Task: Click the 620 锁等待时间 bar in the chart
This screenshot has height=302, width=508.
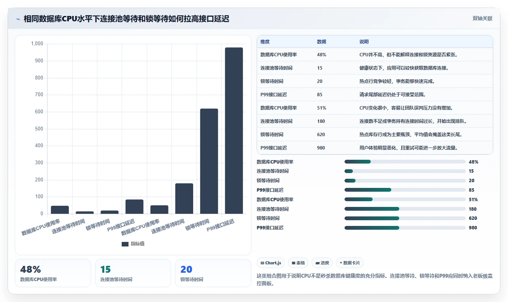Action: [x=209, y=161]
